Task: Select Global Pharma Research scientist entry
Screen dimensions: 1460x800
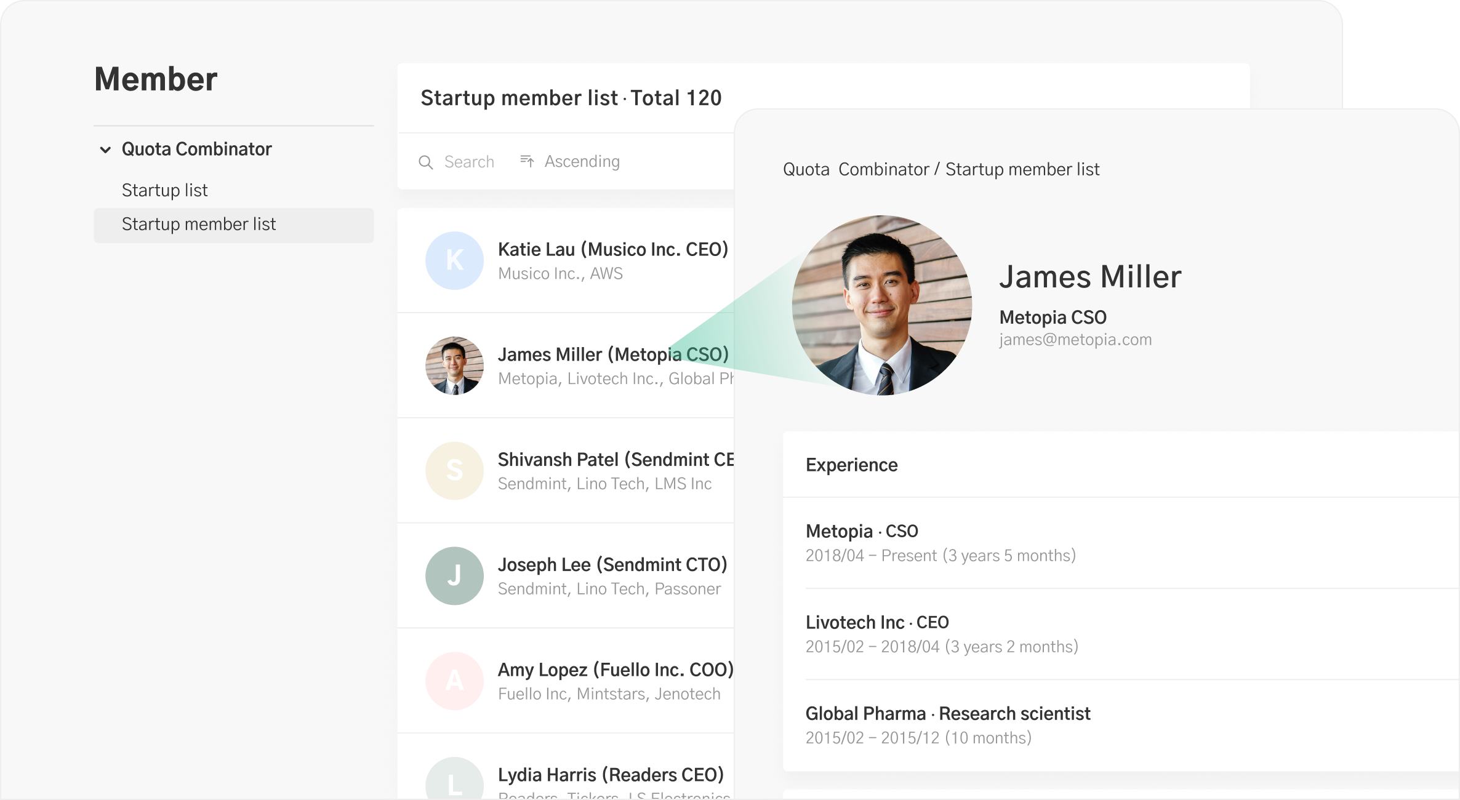Action: point(947,725)
